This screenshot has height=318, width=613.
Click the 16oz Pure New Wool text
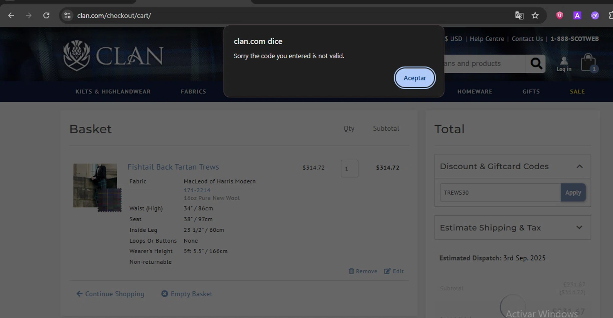212,198
